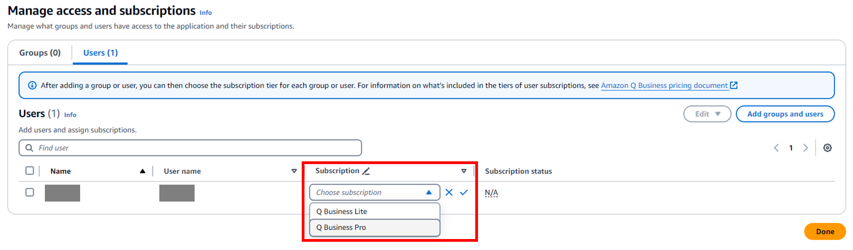Go to the next page arrow

coord(805,148)
